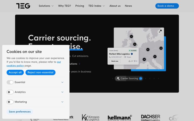Click the filter icon at map corner

coord(160,32)
